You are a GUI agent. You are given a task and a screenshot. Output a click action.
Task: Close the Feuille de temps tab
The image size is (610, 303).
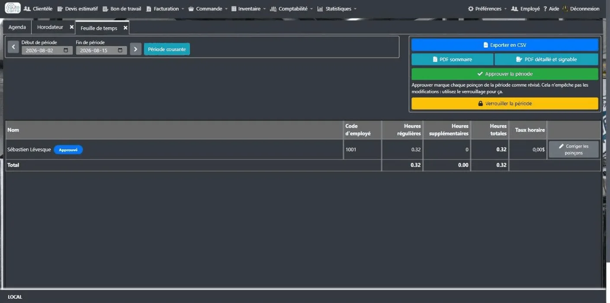[125, 28]
